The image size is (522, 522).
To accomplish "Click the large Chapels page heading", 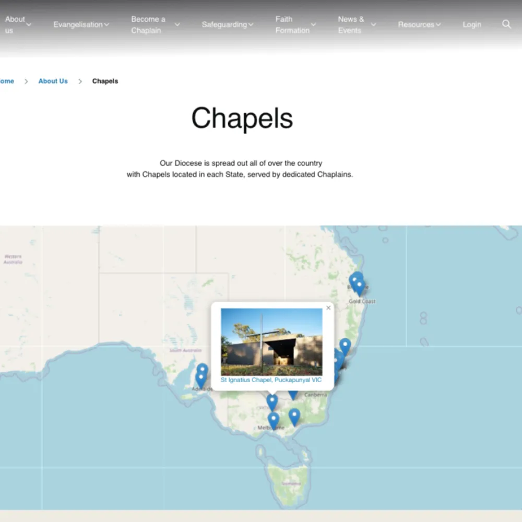I will coord(242,118).
